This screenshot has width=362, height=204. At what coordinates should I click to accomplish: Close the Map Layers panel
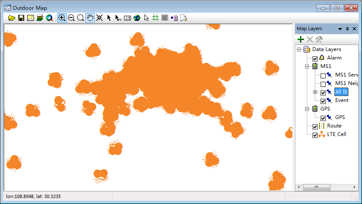(x=354, y=28)
